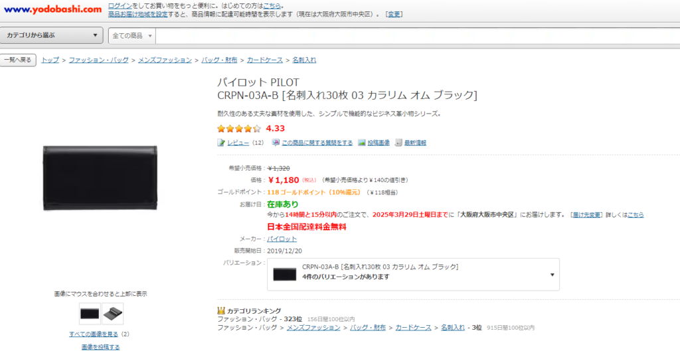680x357 pixels.
Task: Open カードケース breadcrumb link at top
Action: coord(265,60)
